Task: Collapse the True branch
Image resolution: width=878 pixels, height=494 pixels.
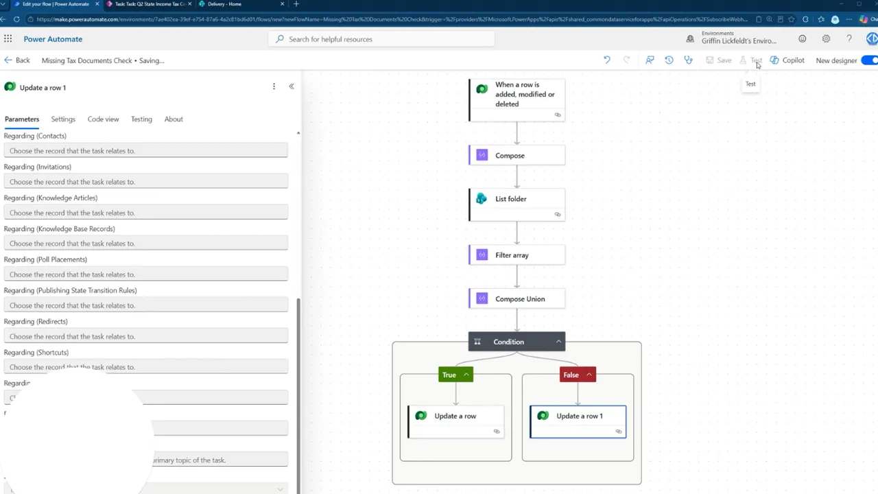Action: [466, 375]
